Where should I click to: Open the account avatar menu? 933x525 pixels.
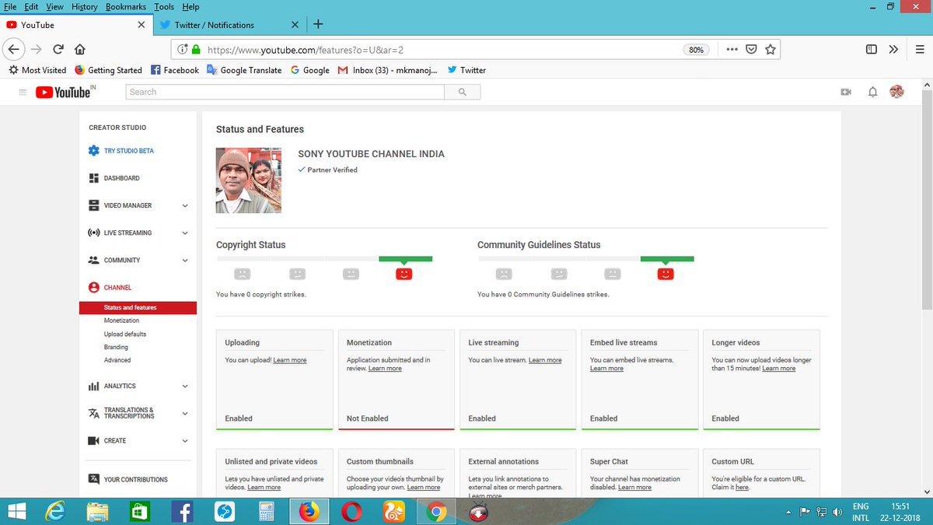pyautogui.click(x=896, y=92)
